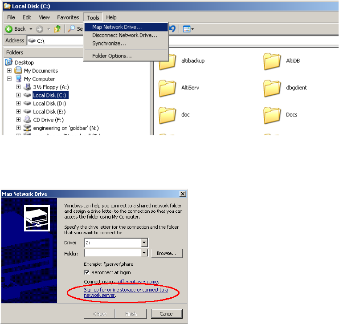Click the grey Forward arrow icon
The height and width of the screenshot is (324, 339).
40,29
